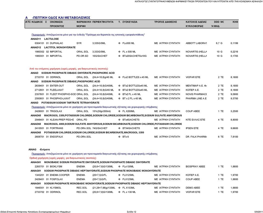This screenshot has width=263, height=213.
Task: Click price 7,8100
Action: click(x=234, y=137)
